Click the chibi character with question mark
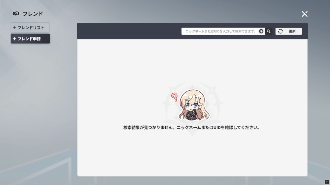Viewport: 330px width, 185px height. tap(191, 105)
